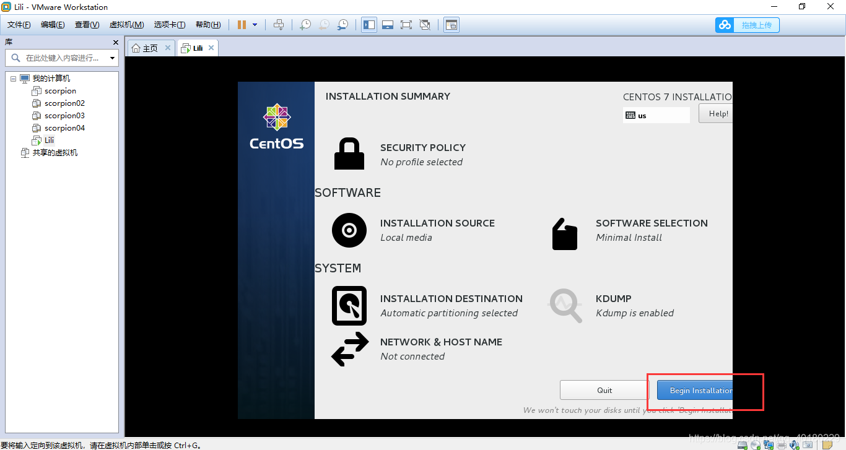Open SOFTWARE SELECTION package icon
The image size is (846, 450).
564,233
